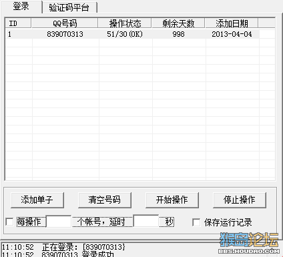
Task: Click the 添加日期 column header
Action: (x=232, y=23)
